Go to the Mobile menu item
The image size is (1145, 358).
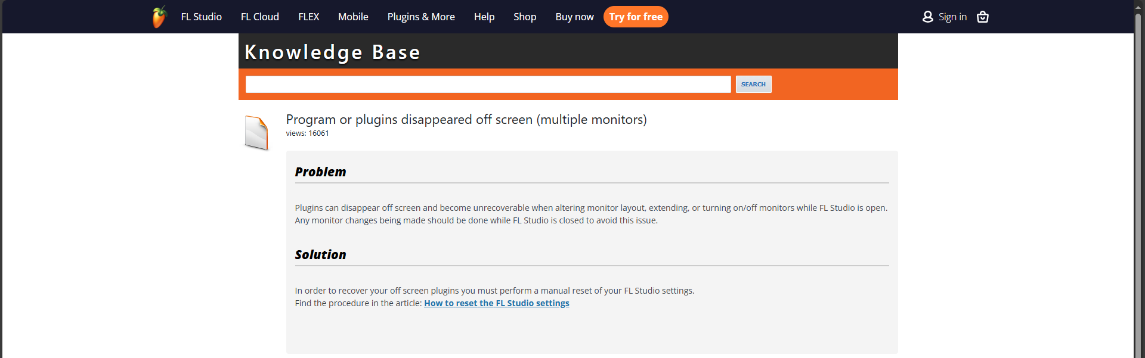tap(353, 17)
